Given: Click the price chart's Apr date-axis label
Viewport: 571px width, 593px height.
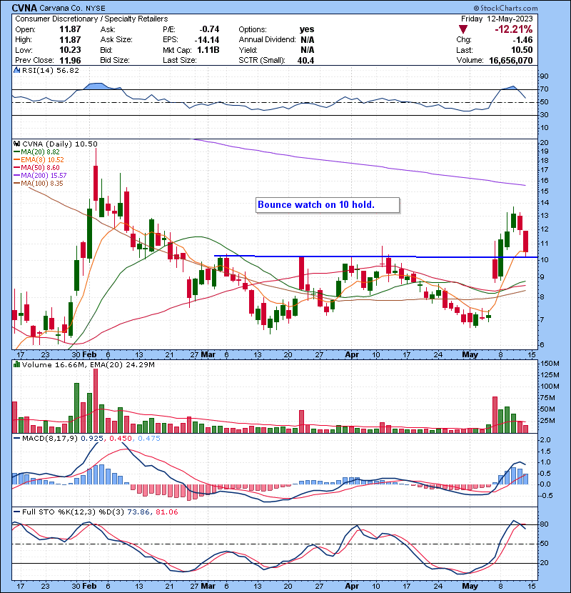Looking at the screenshot, I should pyautogui.click(x=352, y=355).
